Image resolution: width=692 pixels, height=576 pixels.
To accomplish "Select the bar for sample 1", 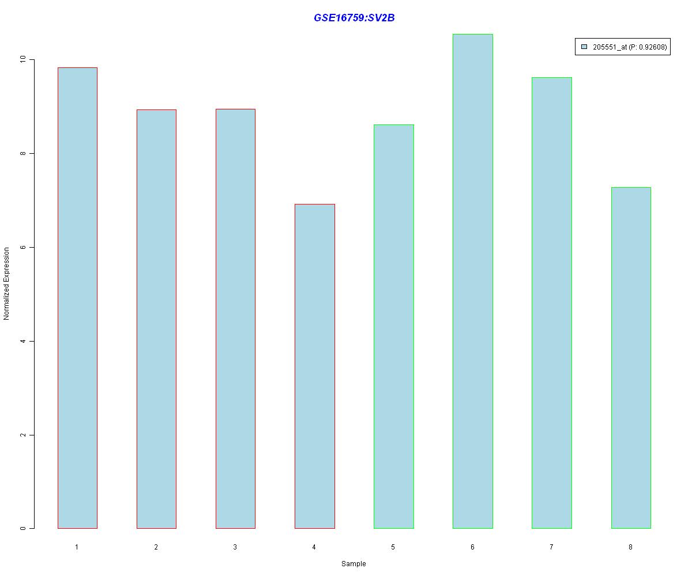I will pyautogui.click(x=77, y=298).
